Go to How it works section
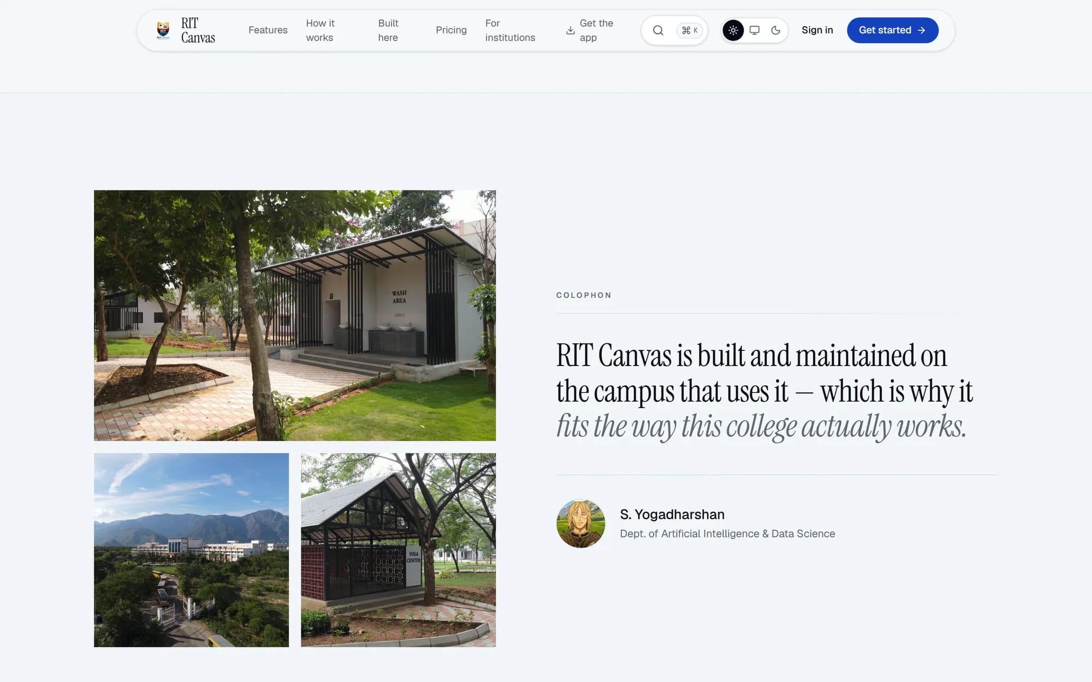Screen dimensions: 1092x682 pyautogui.click(x=320, y=30)
